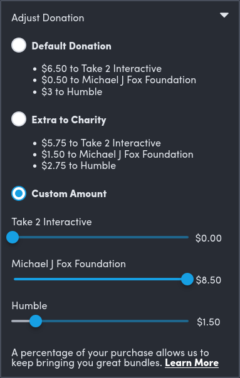The width and height of the screenshot is (240, 378).
Task: Grab the Michael J Fox Foundation slider handle
Action: [x=187, y=279]
